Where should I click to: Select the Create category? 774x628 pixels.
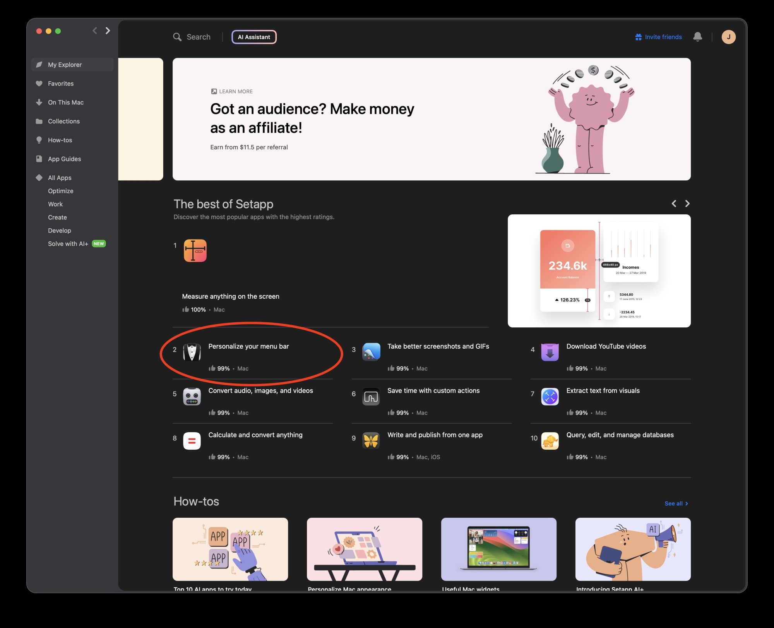coord(57,217)
